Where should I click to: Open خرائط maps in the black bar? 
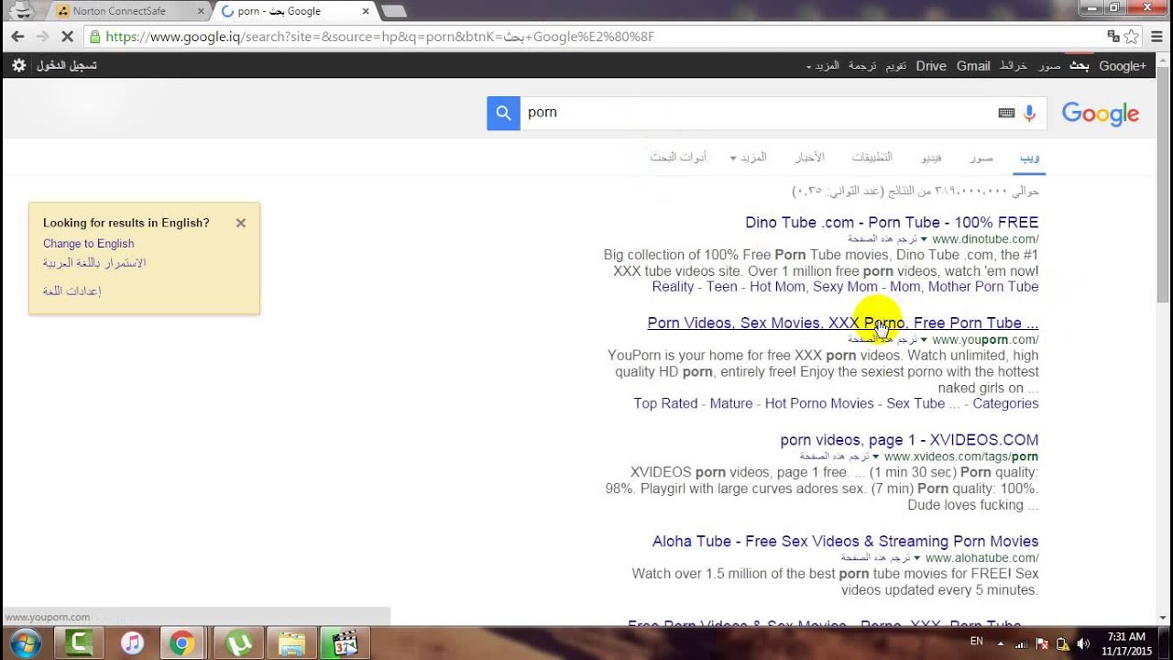click(1014, 66)
